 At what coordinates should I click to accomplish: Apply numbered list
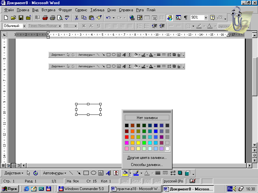139,26
